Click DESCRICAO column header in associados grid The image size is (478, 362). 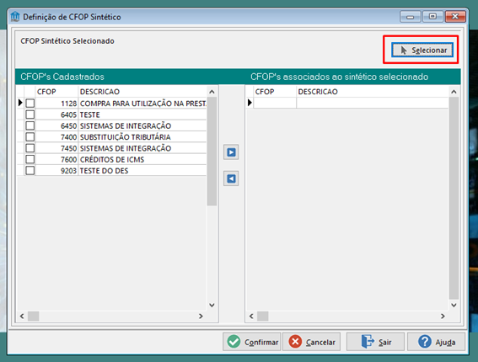coord(373,92)
